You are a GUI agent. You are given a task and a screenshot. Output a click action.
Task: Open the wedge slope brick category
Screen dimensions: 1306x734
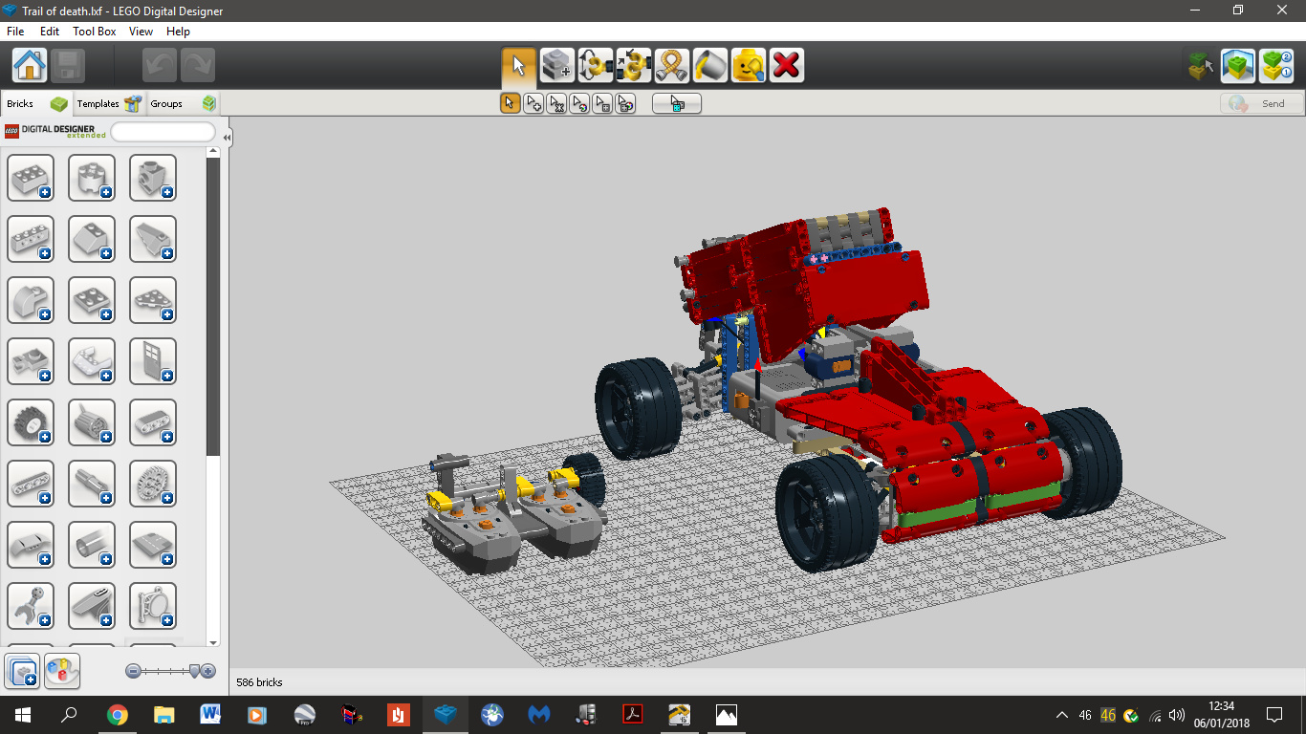(x=153, y=239)
